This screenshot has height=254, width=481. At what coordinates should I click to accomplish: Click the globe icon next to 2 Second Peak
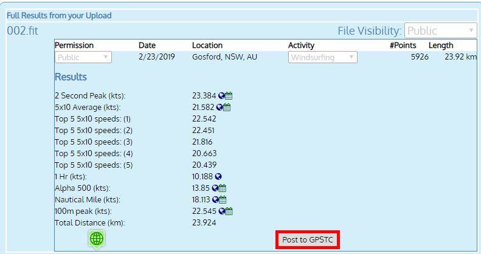click(x=223, y=96)
